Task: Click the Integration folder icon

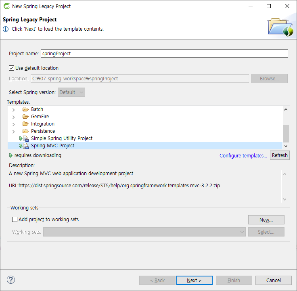Action: 25,124
